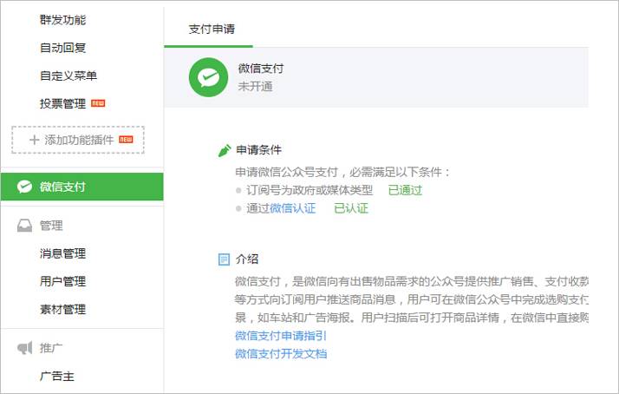Click the 已通过 status text
This screenshot has height=394, width=619.
(x=405, y=190)
